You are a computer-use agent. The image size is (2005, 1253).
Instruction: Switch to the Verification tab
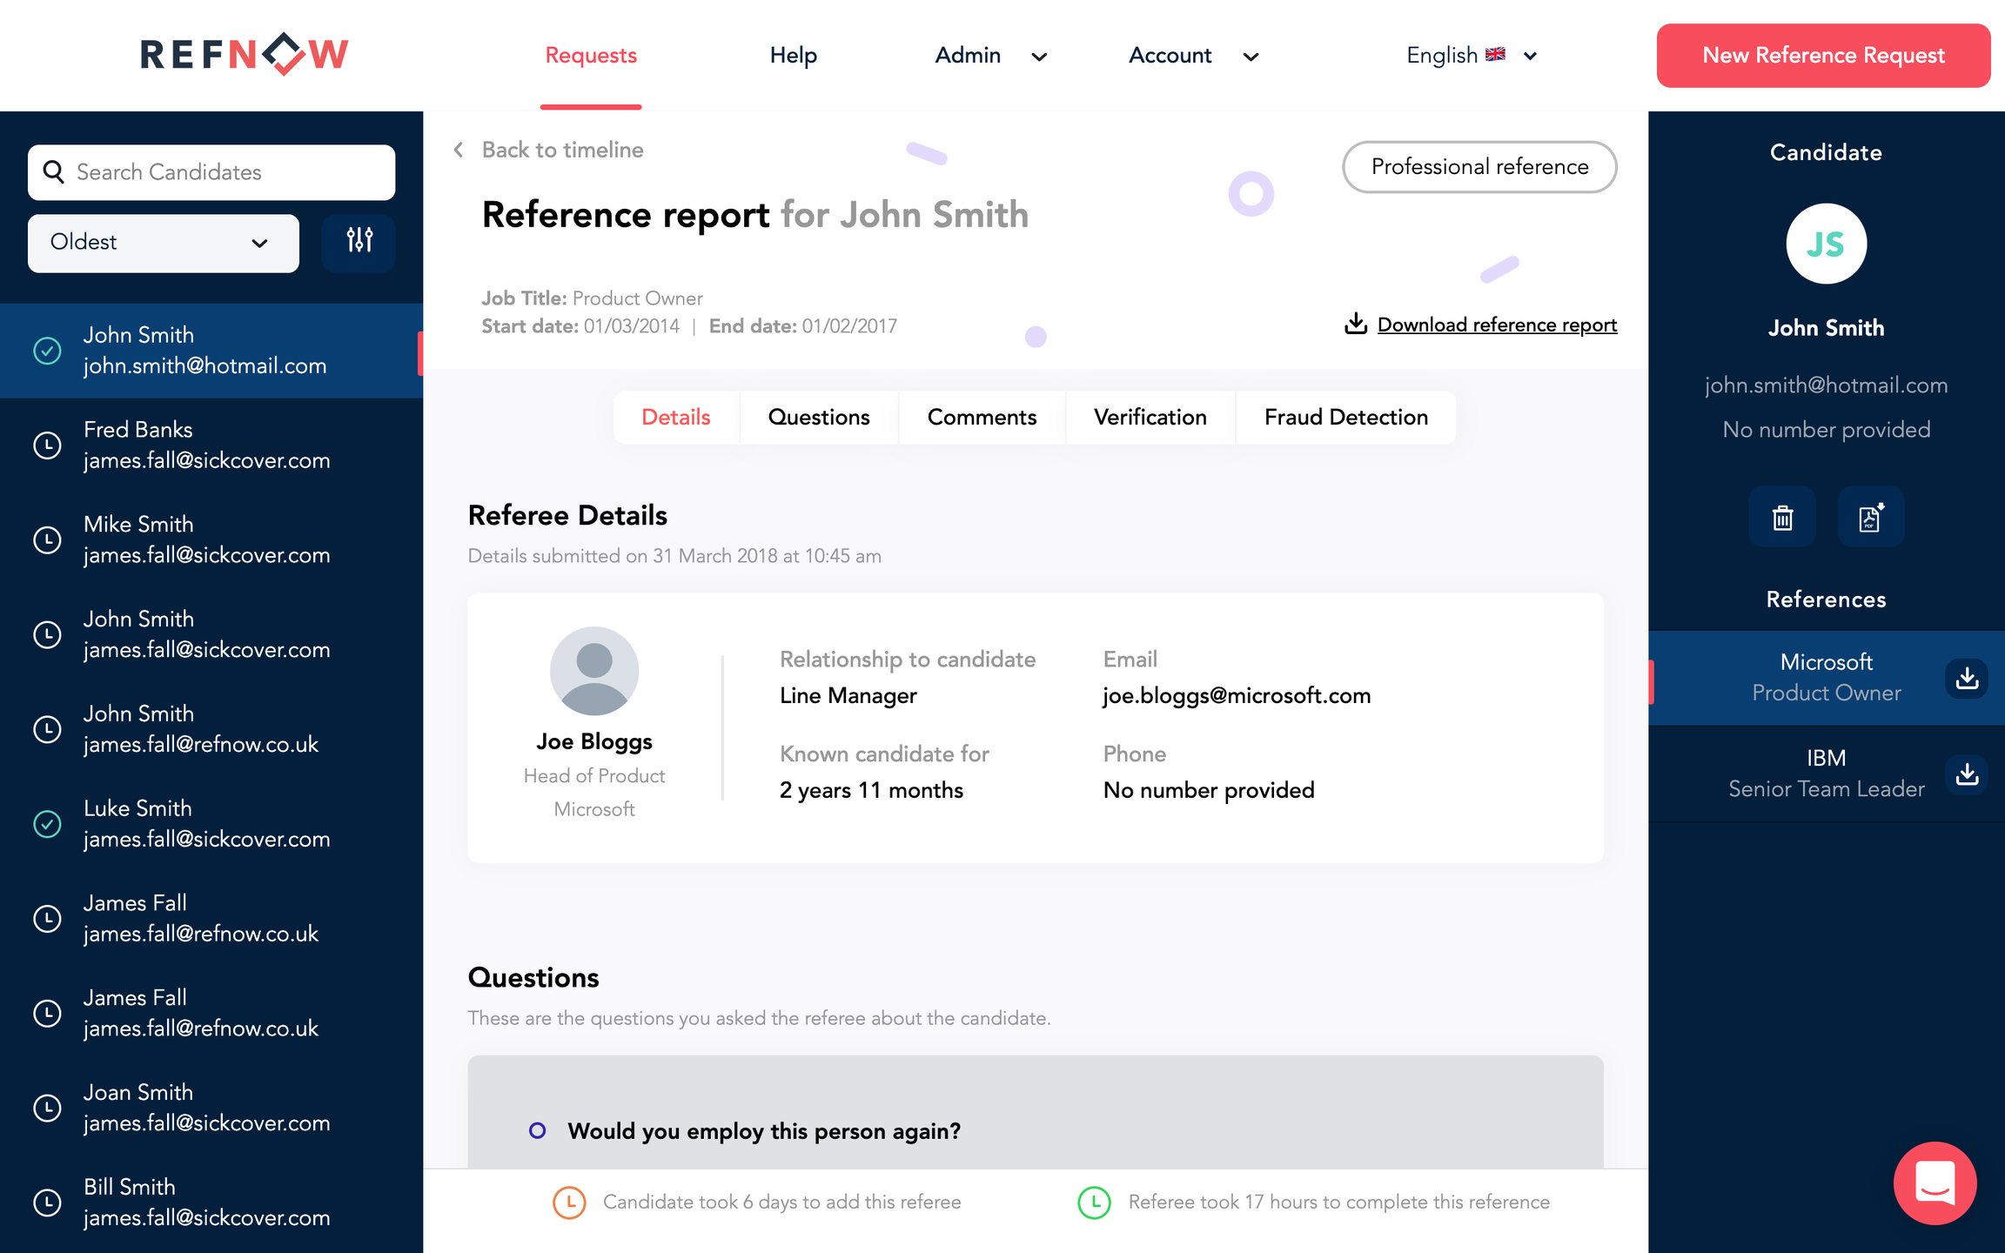pyautogui.click(x=1150, y=418)
